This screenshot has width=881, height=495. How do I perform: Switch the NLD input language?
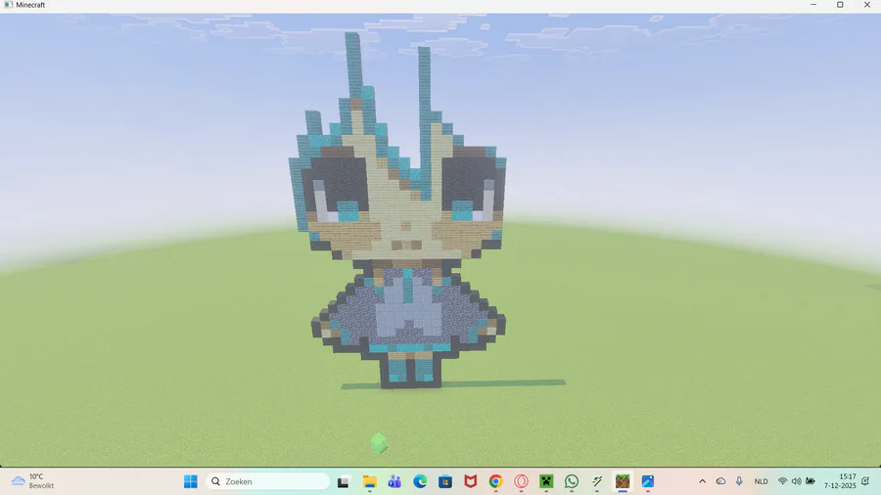click(761, 481)
